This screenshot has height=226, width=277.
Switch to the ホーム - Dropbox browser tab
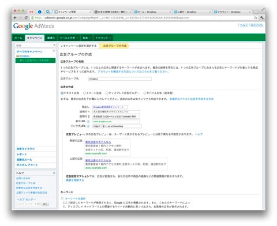pos(152,12)
